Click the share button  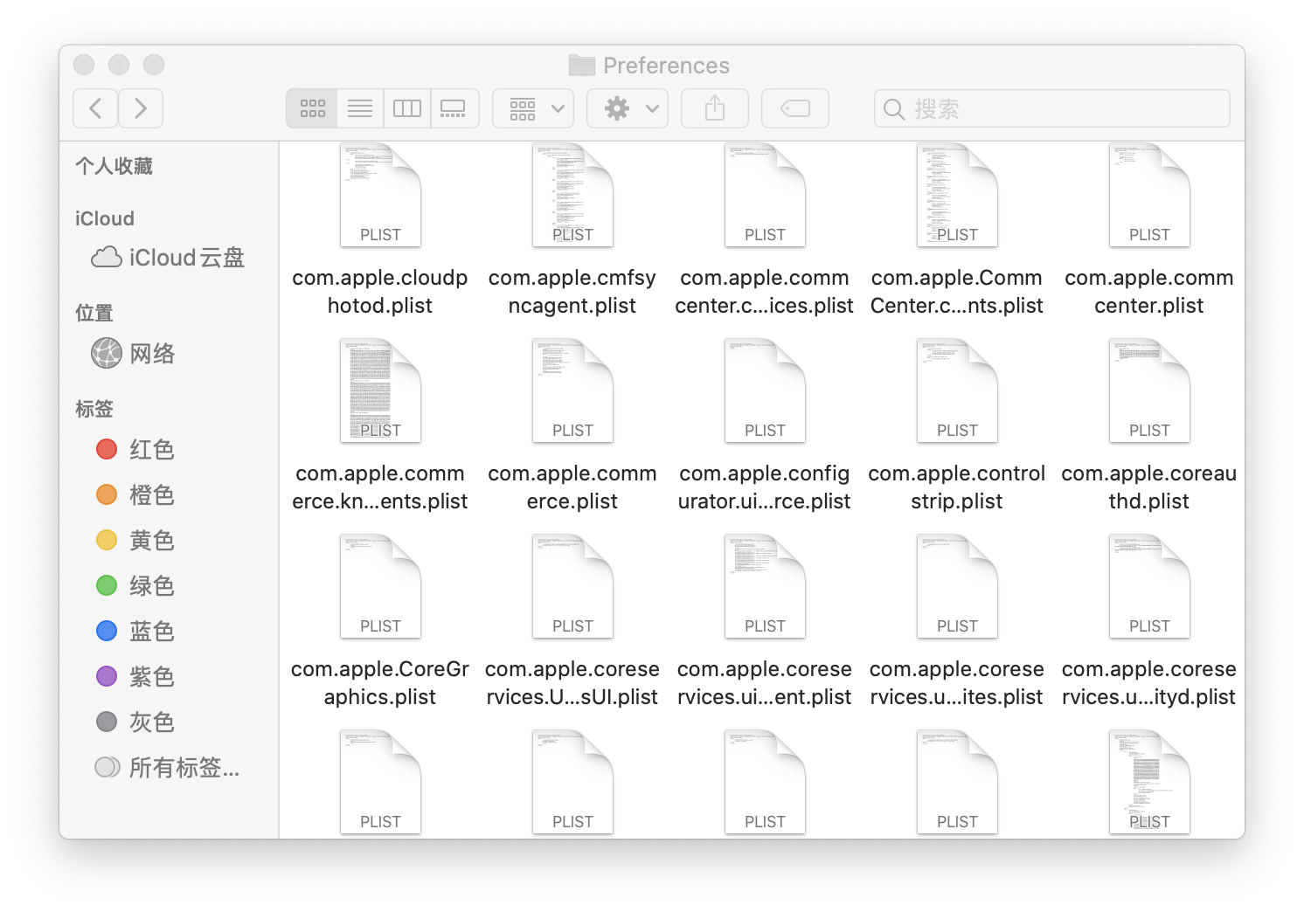point(715,108)
